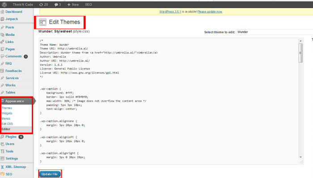Click the Pages icon in sidebar

pyautogui.click(x=2, y=49)
